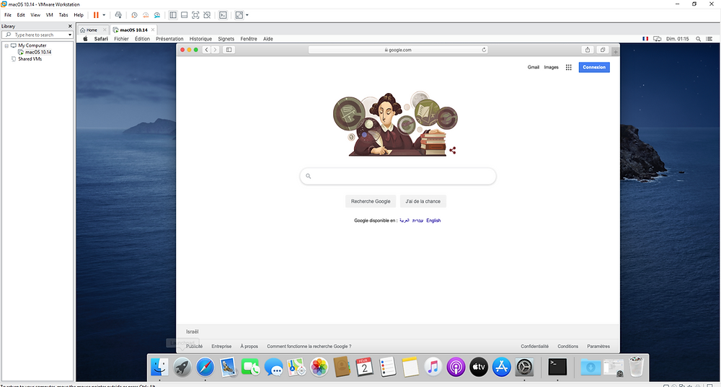Open VMware VM menu

49,15
